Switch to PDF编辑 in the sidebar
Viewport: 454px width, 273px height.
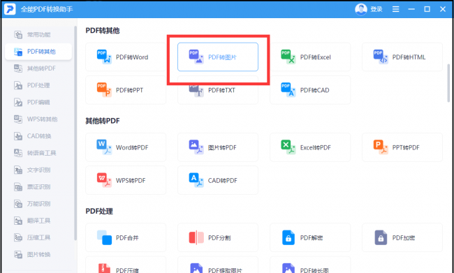tap(38, 102)
